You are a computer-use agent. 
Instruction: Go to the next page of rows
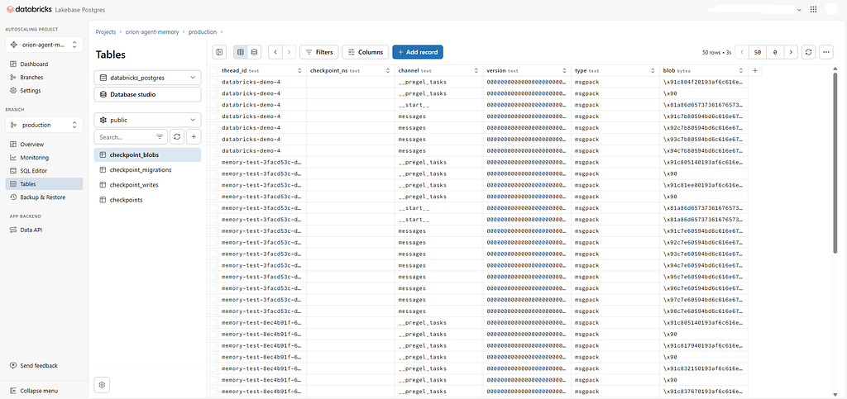pyautogui.click(x=791, y=52)
